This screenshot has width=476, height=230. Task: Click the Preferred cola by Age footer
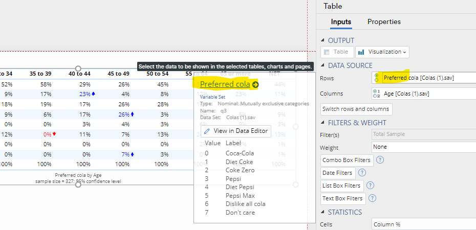point(78,175)
